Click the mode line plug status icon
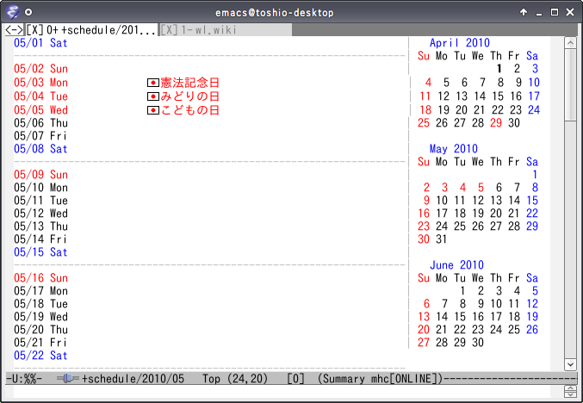 pos(67,379)
